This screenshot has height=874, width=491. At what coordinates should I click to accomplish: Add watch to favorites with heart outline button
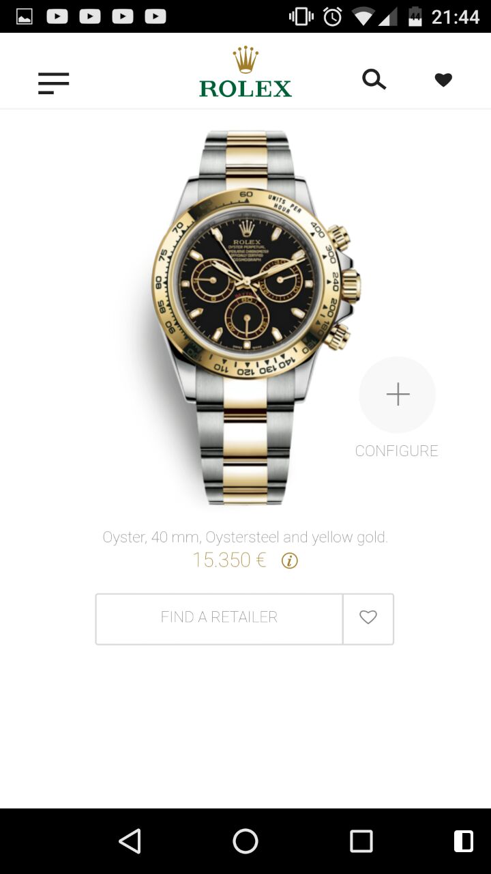click(368, 617)
